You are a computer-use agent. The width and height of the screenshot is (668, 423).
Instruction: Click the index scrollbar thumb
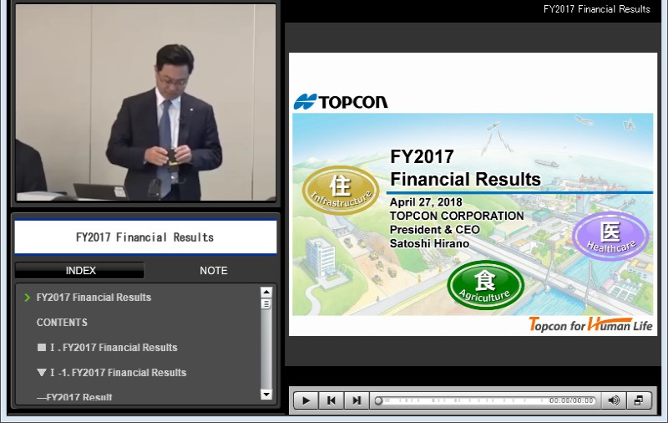pos(266,303)
